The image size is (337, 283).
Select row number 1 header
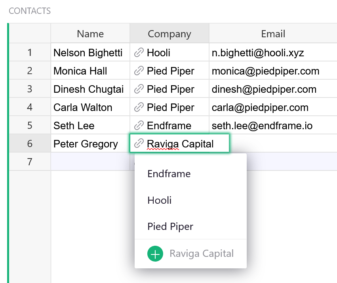[x=30, y=53]
